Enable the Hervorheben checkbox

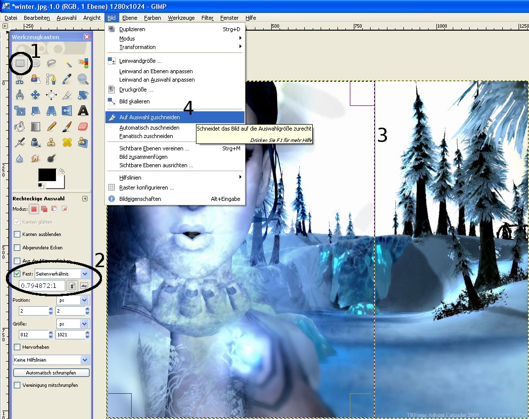[17, 347]
